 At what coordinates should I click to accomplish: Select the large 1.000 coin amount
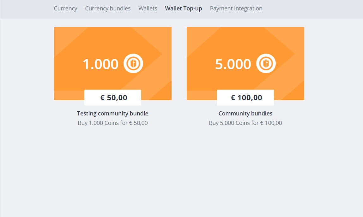100,64
